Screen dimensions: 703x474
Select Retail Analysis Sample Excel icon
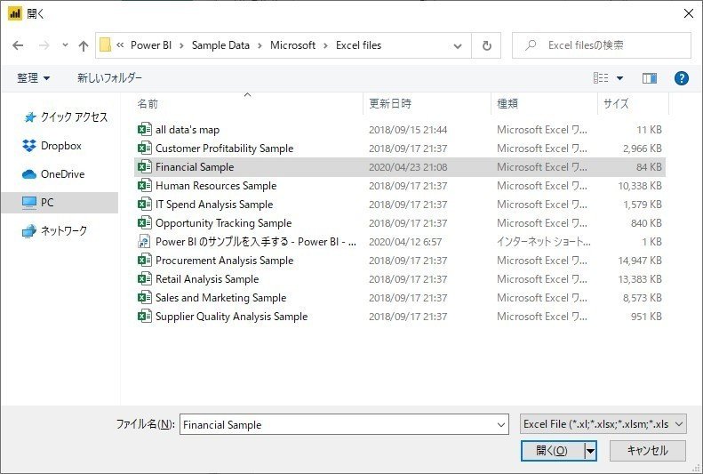pyautogui.click(x=144, y=279)
